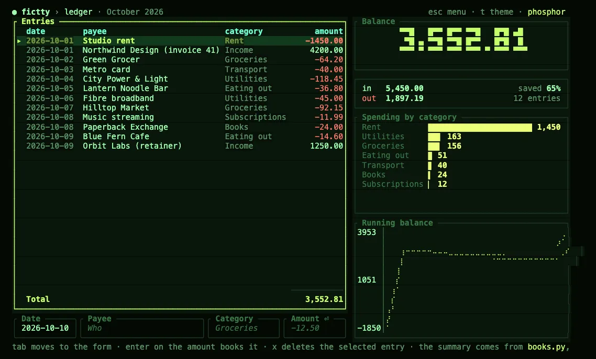596x359 pixels.
Task: Toggle theme with the t theme hint
Action: (x=497, y=12)
